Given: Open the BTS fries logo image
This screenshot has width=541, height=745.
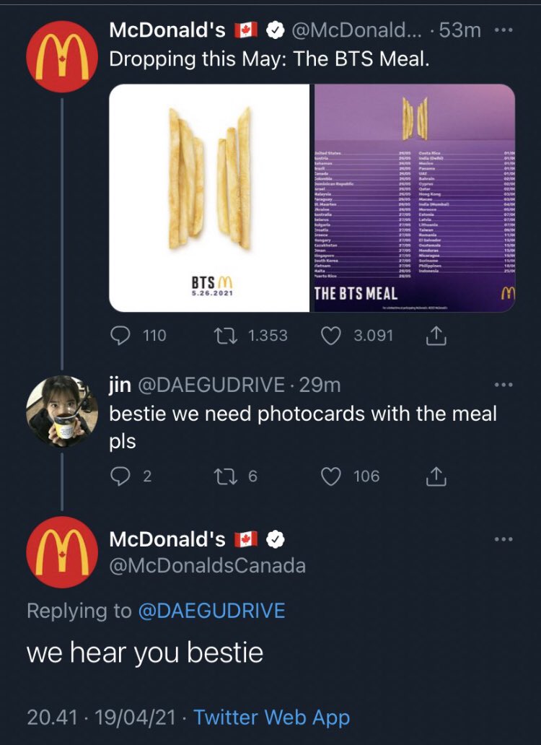Looking at the screenshot, I should [210, 198].
